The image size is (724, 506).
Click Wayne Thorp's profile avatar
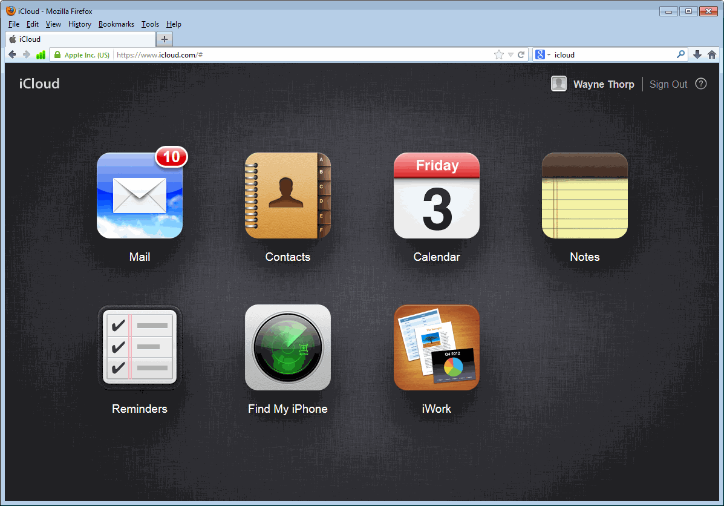[x=559, y=84]
